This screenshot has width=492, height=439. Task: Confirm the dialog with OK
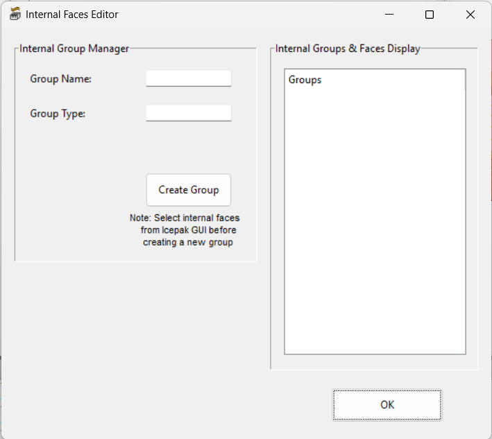pyautogui.click(x=387, y=405)
